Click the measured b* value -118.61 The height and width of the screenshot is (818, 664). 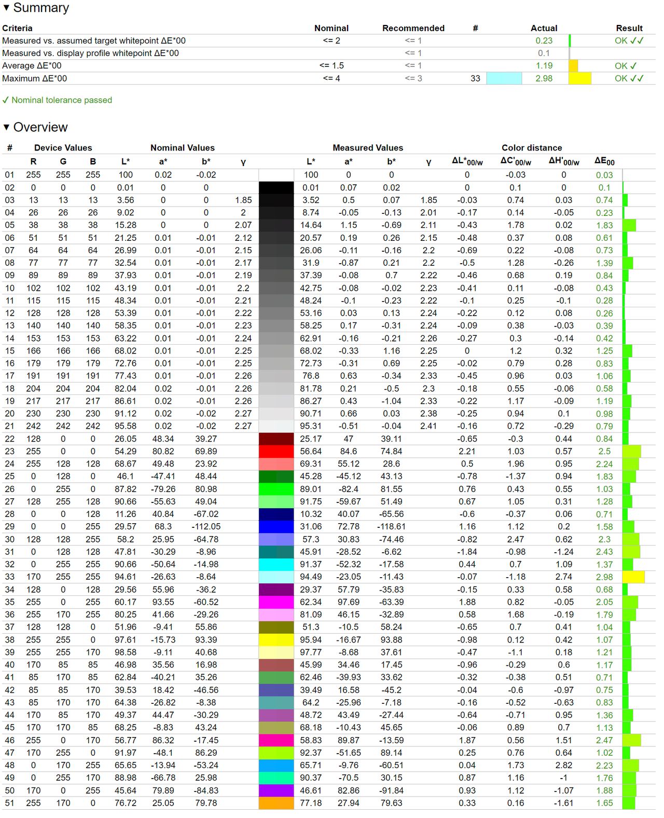tap(391, 526)
